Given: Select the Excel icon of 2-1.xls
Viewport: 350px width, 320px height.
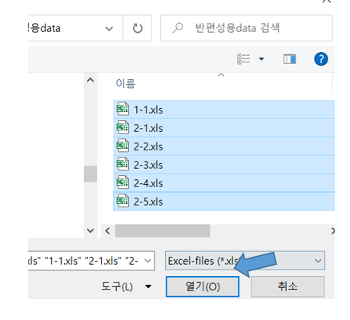Looking at the screenshot, I should [x=123, y=127].
